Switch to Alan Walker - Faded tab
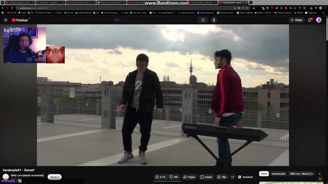 click(x=203, y=3)
